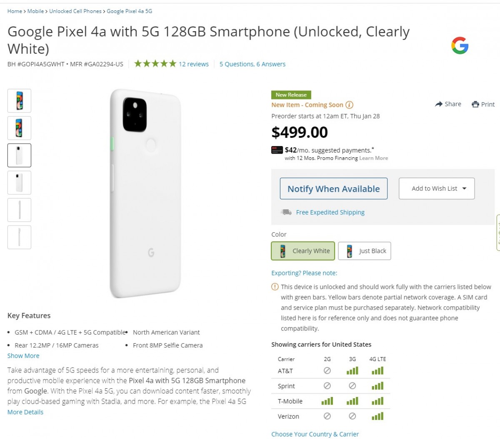Select the first product thumbnail in the gallery

point(19,100)
